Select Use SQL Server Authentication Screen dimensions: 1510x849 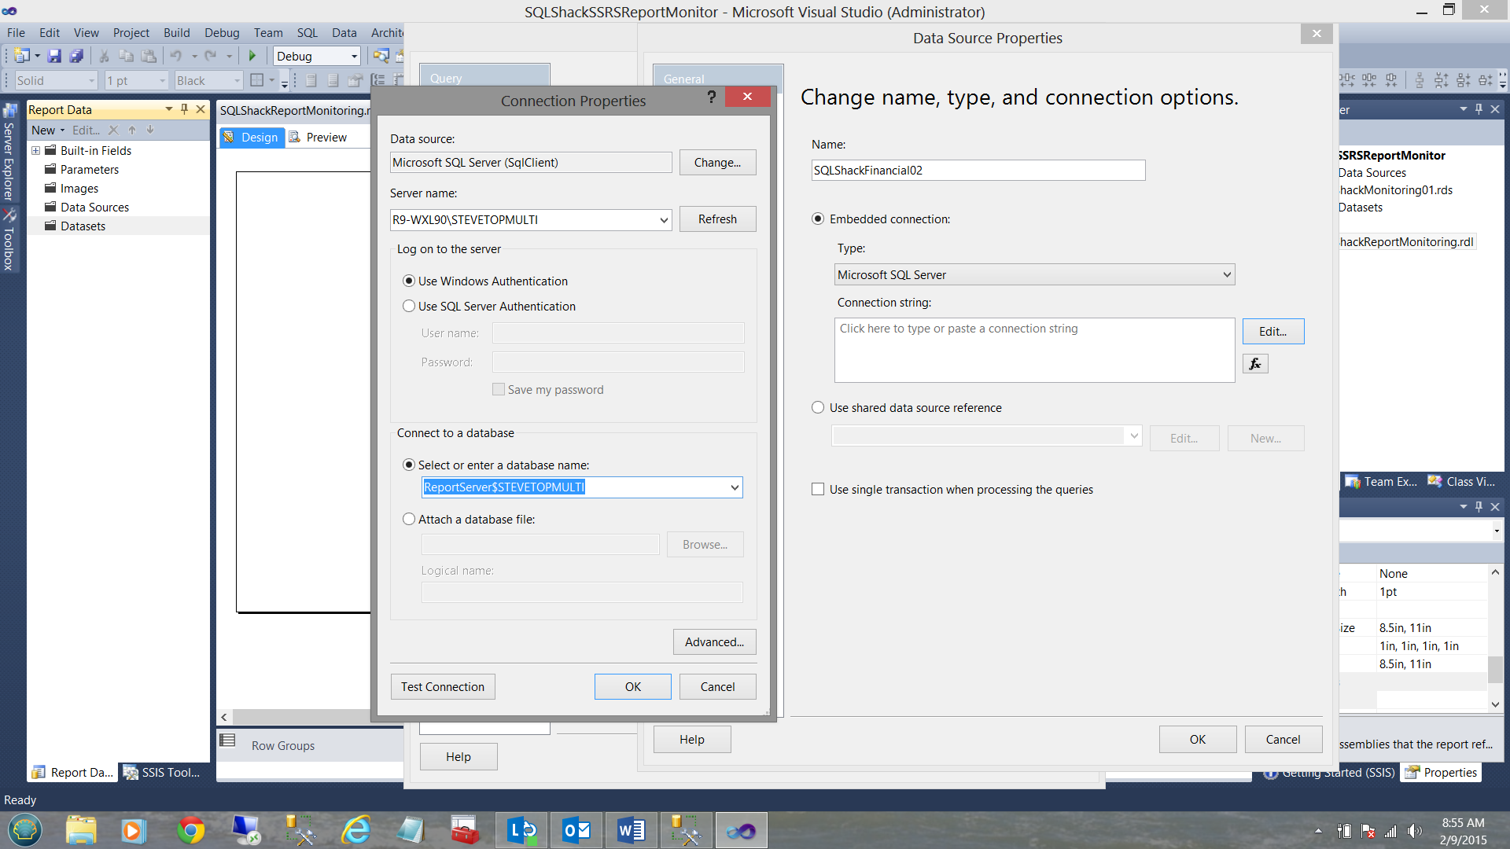tap(409, 307)
